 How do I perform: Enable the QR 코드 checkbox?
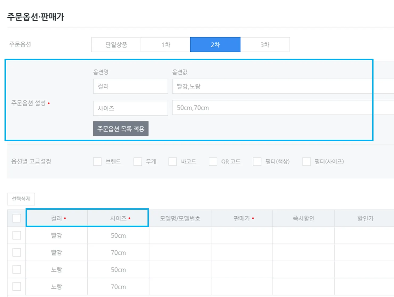click(213, 162)
